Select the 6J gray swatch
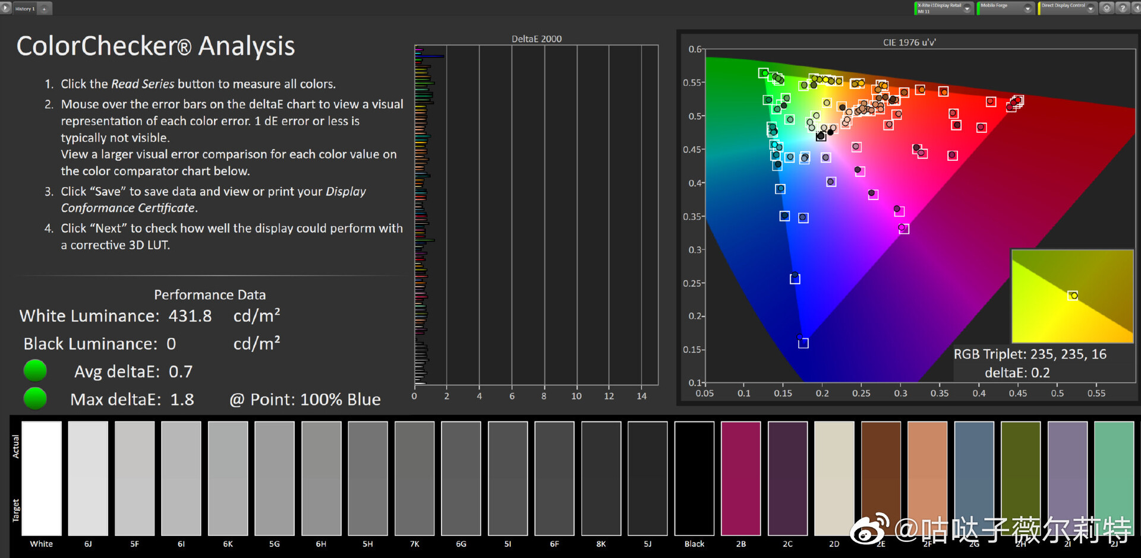Image resolution: width=1141 pixels, height=558 pixels. (88, 478)
